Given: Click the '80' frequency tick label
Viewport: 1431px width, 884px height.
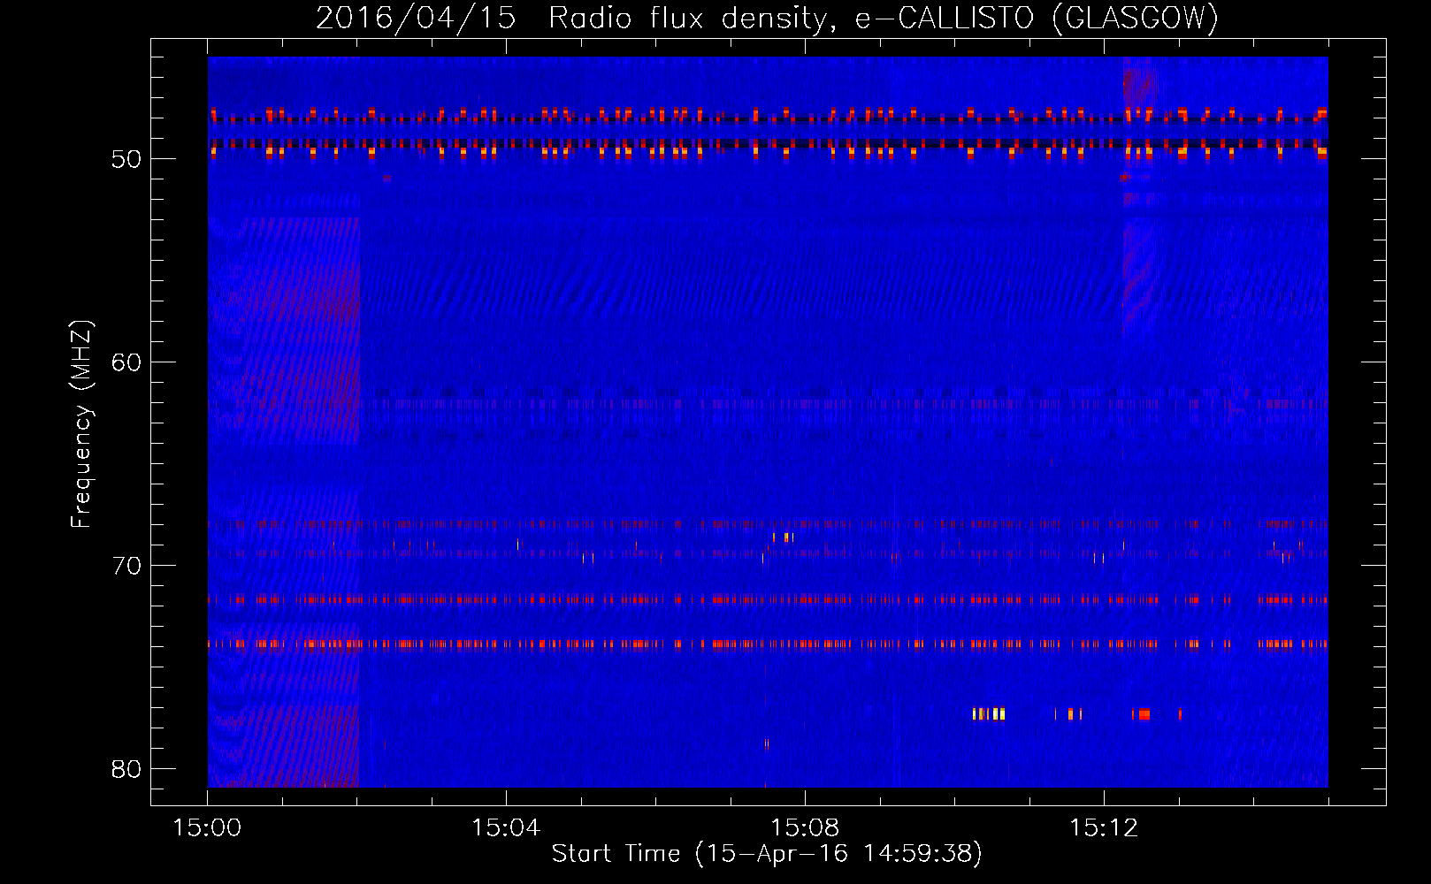Looking at the screenshot, I should pyautogui.click(x=126, y=769).
